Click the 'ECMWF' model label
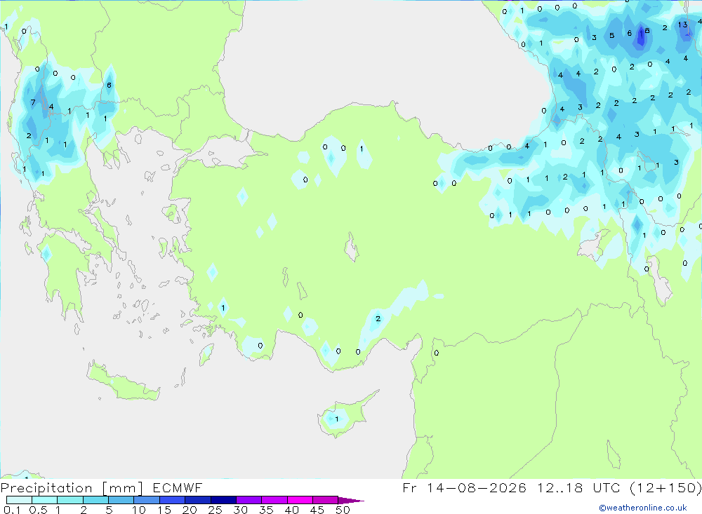This screenshot has width=702, height=514. [178, 487]
